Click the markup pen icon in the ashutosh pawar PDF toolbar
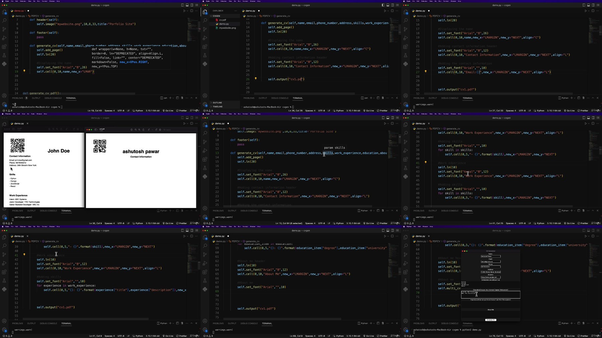This screenshot has height=338, width=602. click(x=149, y=130)
